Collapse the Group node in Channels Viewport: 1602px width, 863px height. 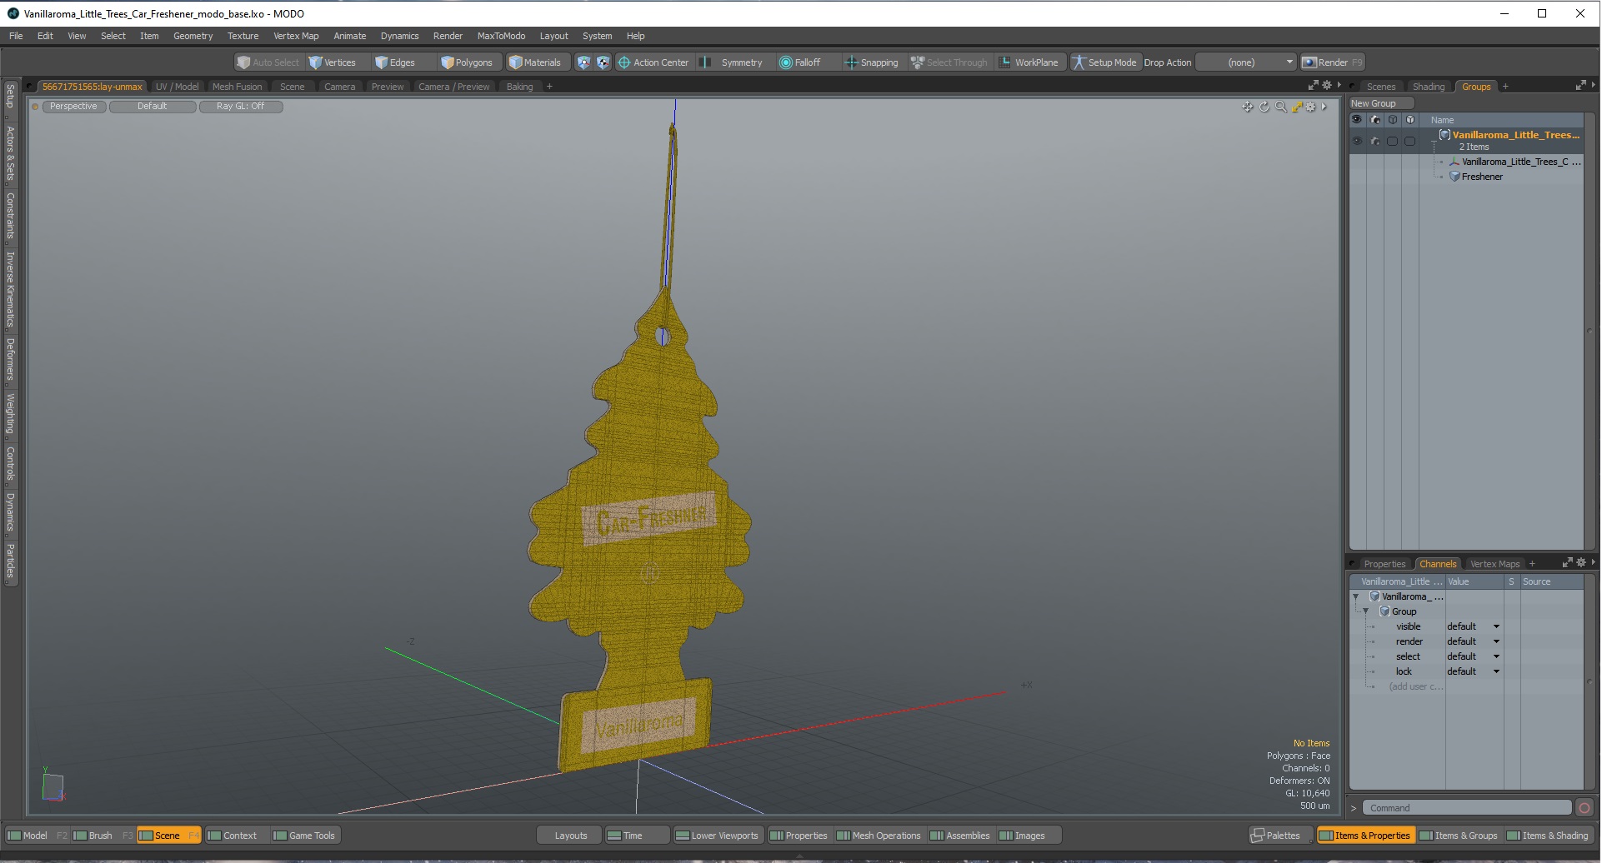tap(1366, 611)
